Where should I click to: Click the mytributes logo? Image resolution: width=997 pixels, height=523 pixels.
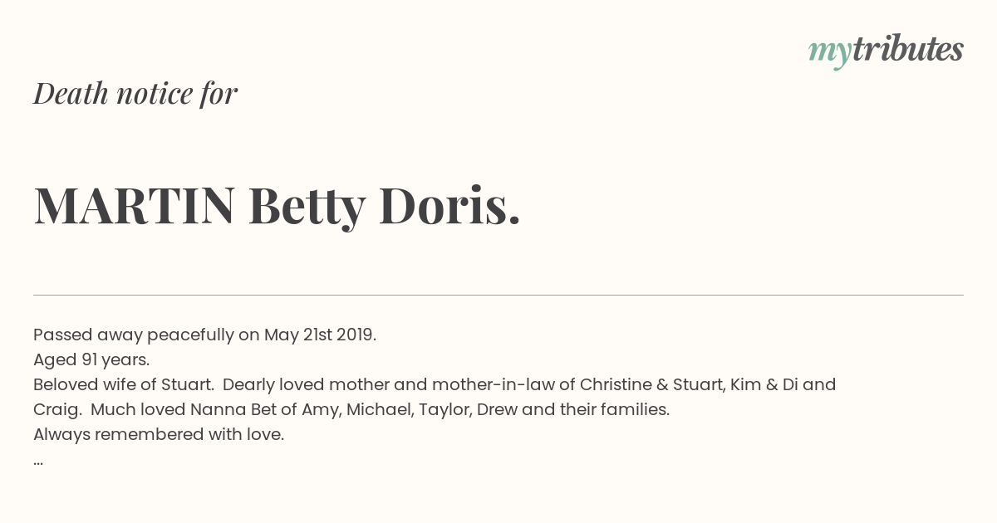(x=886, y=51)
